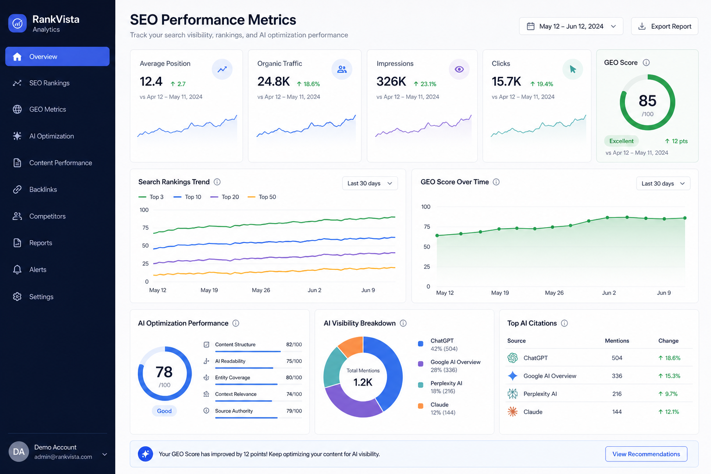Click info icon beside GEO Score Over Time
The height and width of the screenshot is (474, 711).
(496, 182)
